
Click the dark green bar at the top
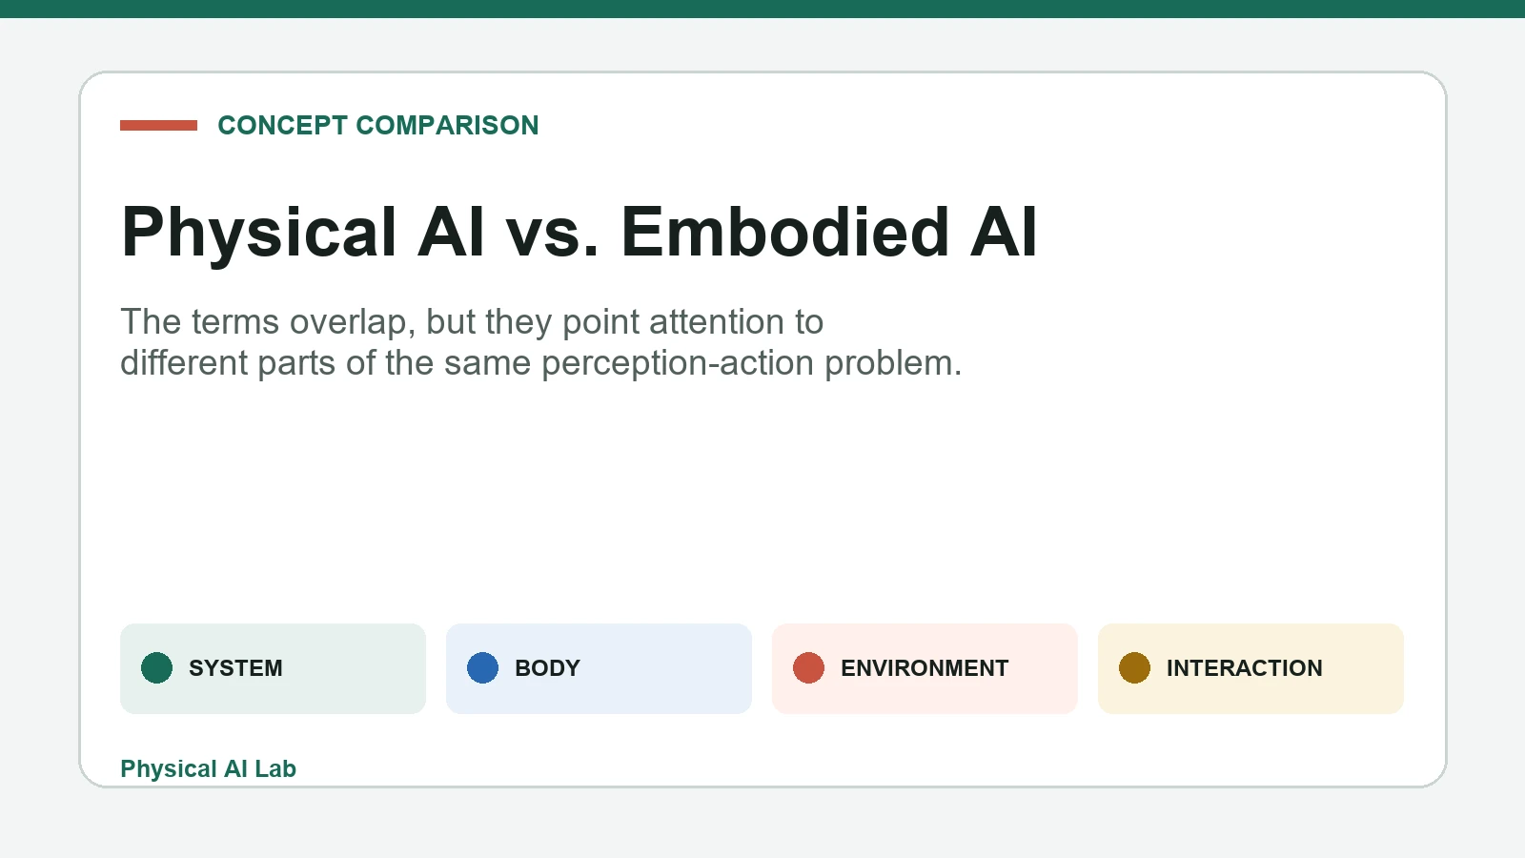(x=762, y=9)
